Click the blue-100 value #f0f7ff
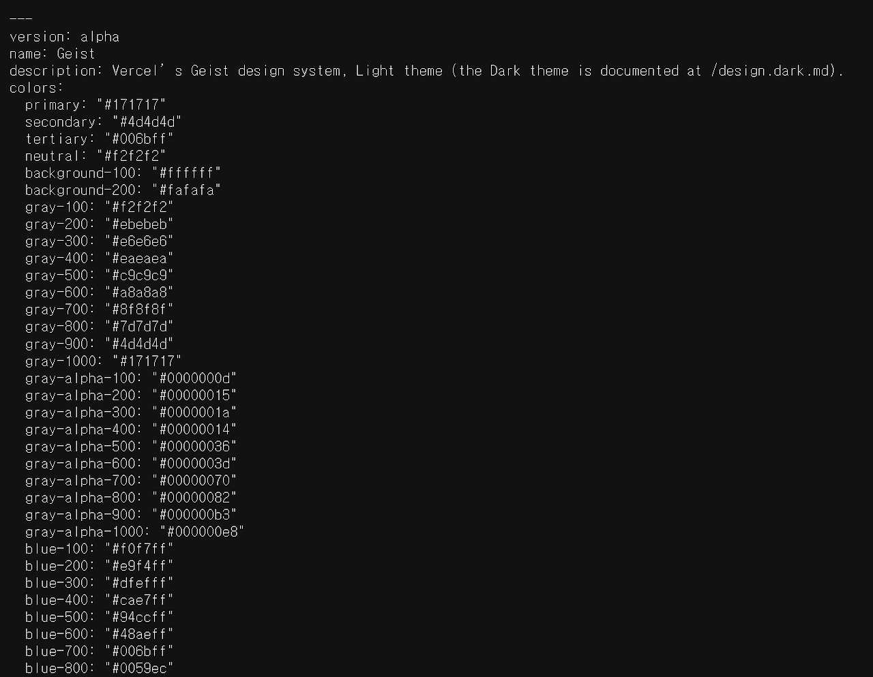 (139, 549)
